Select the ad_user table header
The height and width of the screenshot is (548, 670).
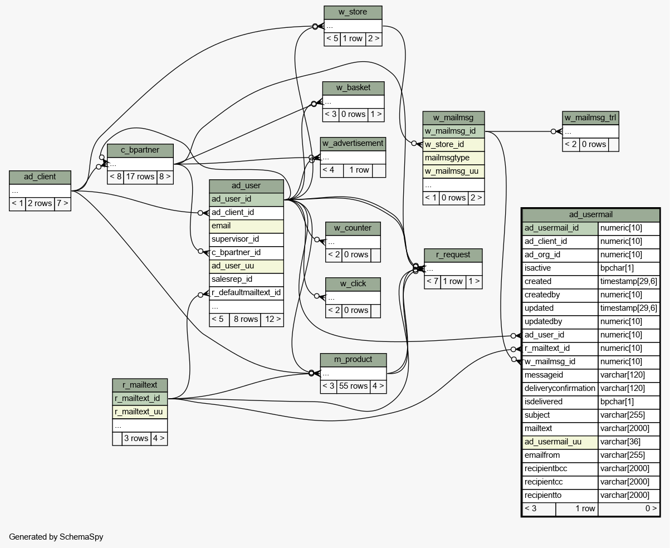(246, 185)
